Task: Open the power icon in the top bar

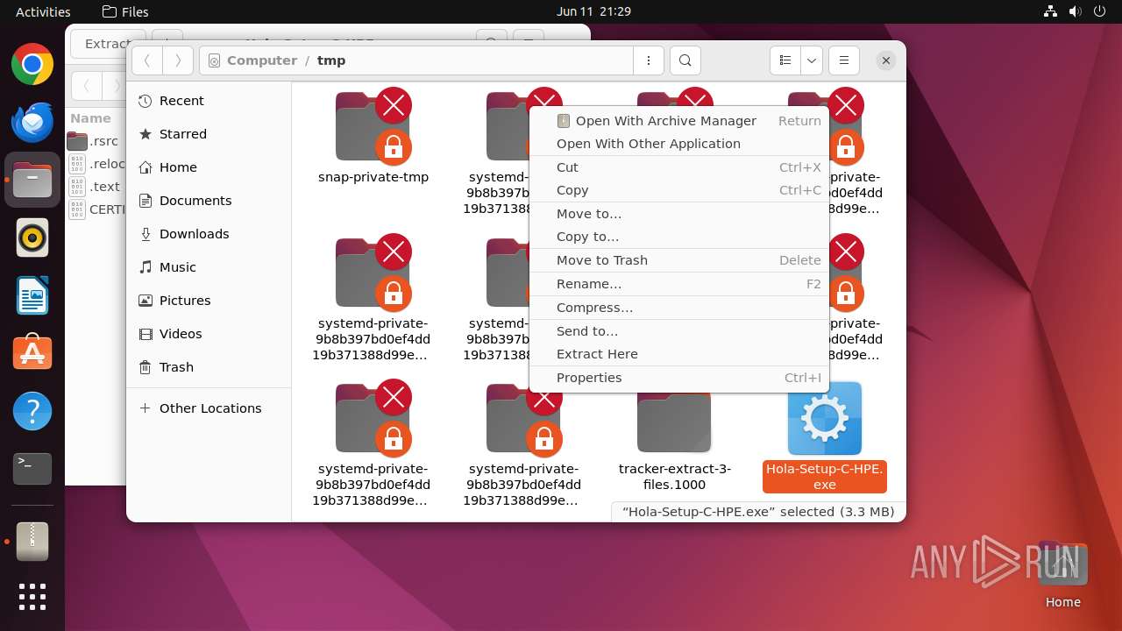Action: [x=1099, y=11]
